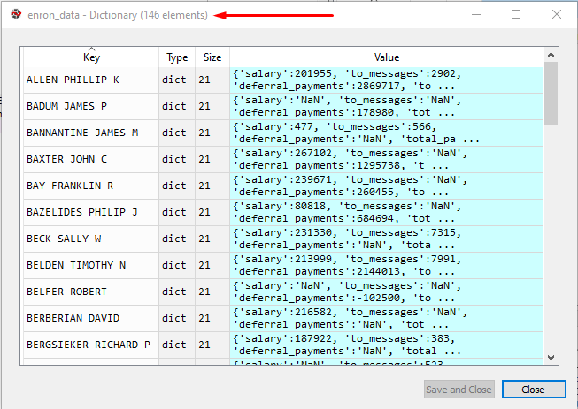
Task: Open value cell for ALLEN PHILLIP K
Action: point(386,80)
